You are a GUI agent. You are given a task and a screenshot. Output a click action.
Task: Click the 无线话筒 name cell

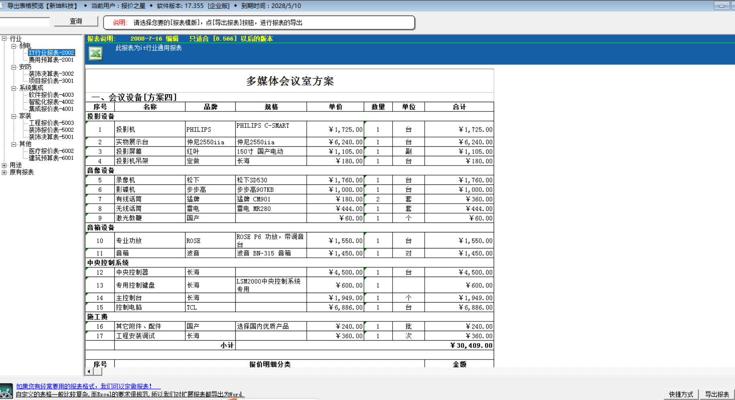[x=150, y=208]
